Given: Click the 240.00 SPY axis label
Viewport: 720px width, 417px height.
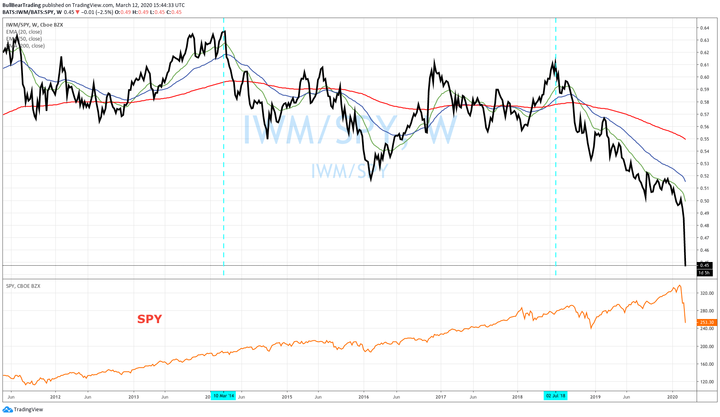Looking at the screenshot, I should tap(707, 328).
